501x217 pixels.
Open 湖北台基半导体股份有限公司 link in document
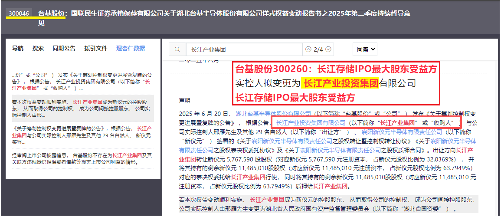273,113
